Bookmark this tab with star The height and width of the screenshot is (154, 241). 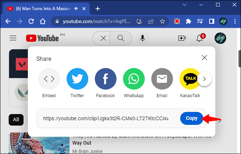coord(162,21)
